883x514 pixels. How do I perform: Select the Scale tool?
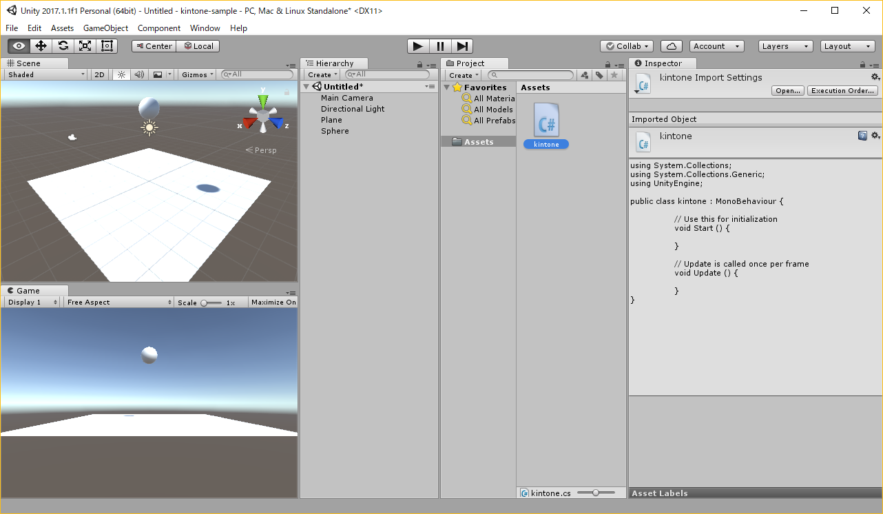click(85, 46)
